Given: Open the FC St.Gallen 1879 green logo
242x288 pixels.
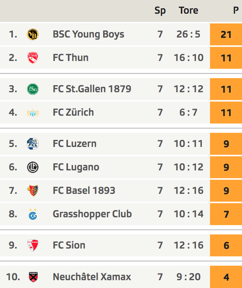Looking at the screenshot, I should [x=33, y=89].
